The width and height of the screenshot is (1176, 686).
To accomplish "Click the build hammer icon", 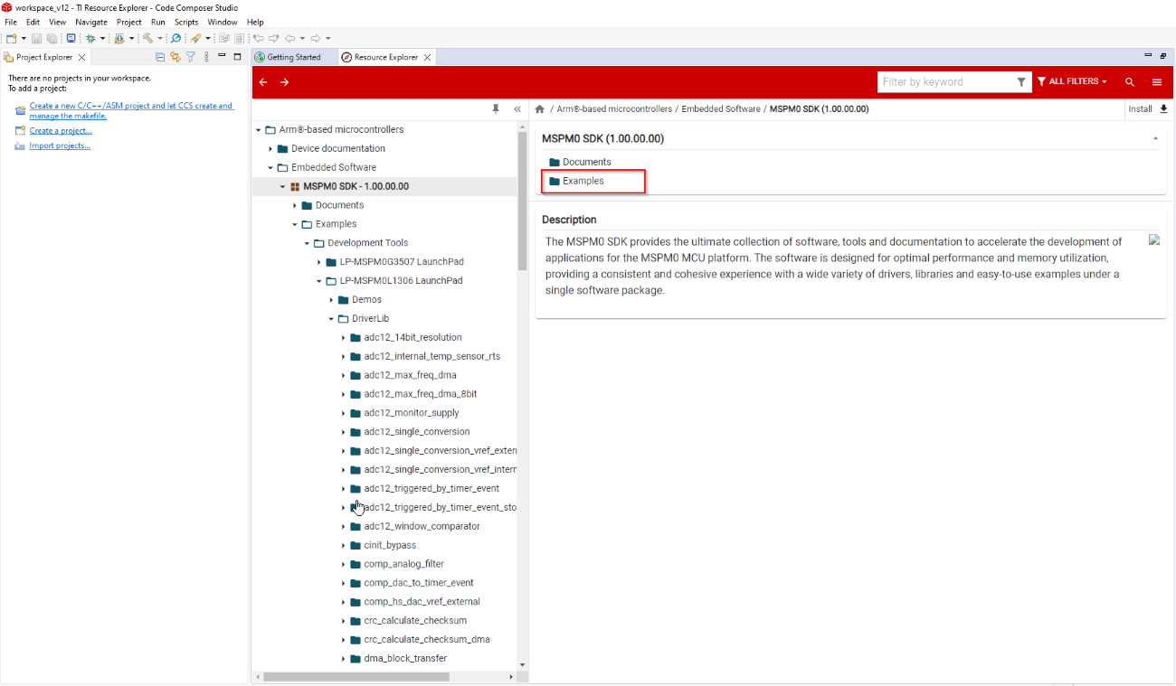I will pos(147,39).
